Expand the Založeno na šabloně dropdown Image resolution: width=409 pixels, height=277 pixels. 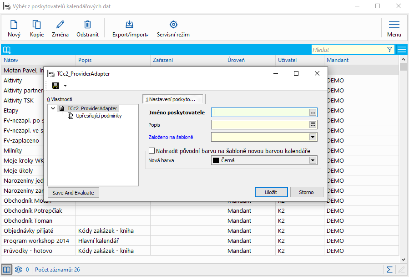(x=313, y=136)
